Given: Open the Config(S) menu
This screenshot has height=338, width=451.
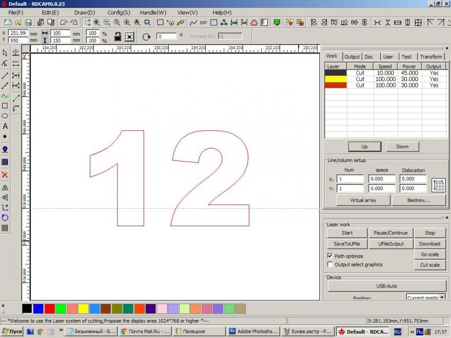Looking at the screenshot, I should pos(118,12).
